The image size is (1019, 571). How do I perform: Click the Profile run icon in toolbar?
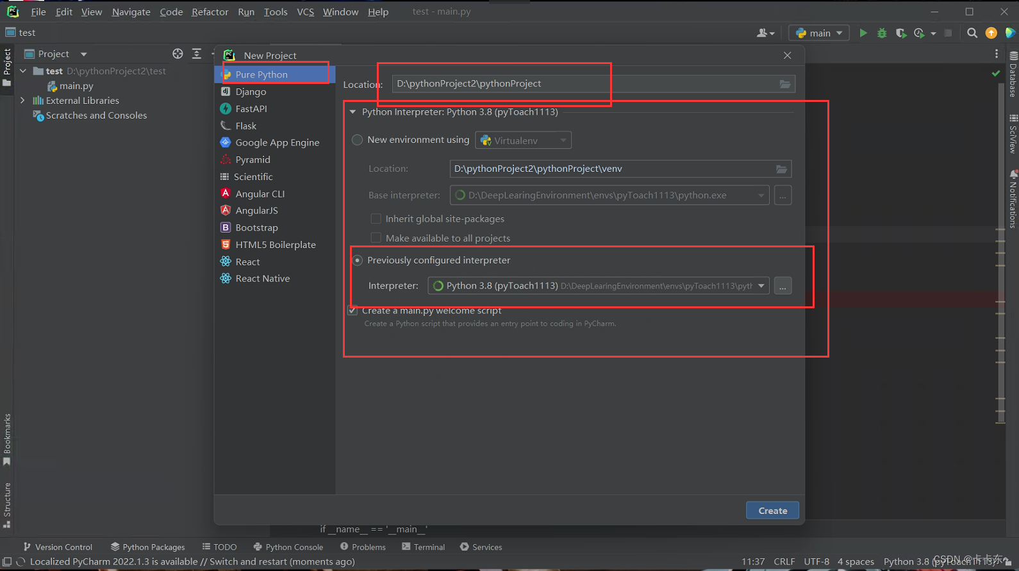coord(920,33)
